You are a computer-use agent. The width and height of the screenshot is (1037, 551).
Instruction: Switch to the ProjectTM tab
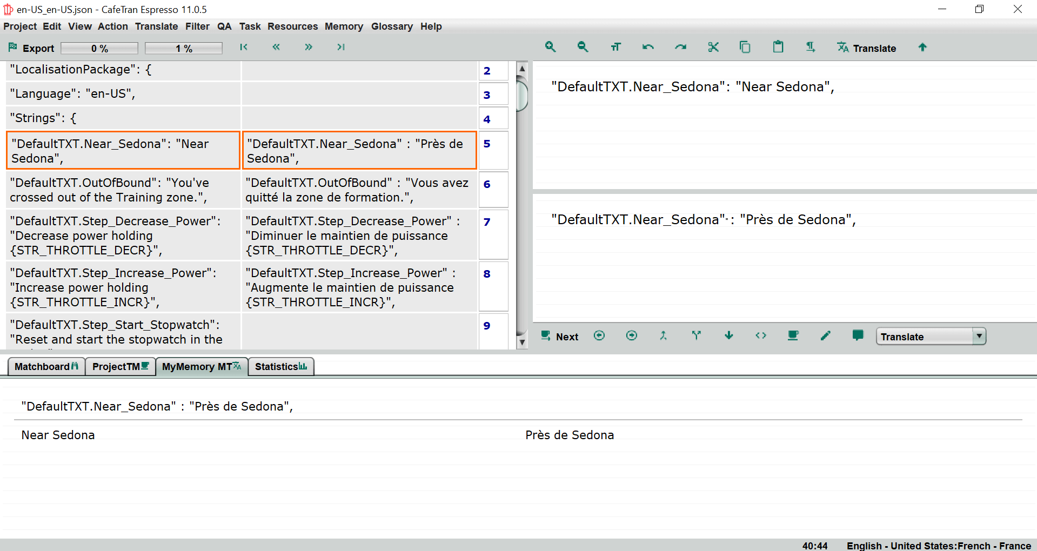pyautogui.click(x=121, y=366)
